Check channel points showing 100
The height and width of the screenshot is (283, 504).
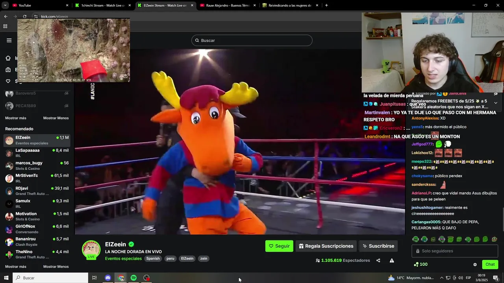tap(421, 264)
